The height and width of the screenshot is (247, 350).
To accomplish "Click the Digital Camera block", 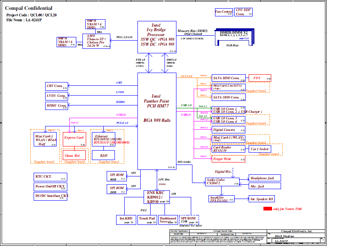I will 229,130.
